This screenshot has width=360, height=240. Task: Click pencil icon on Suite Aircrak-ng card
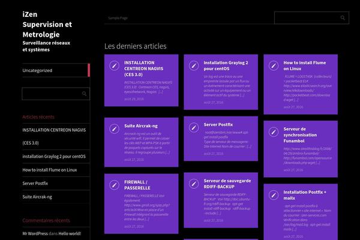click(115, 129)
